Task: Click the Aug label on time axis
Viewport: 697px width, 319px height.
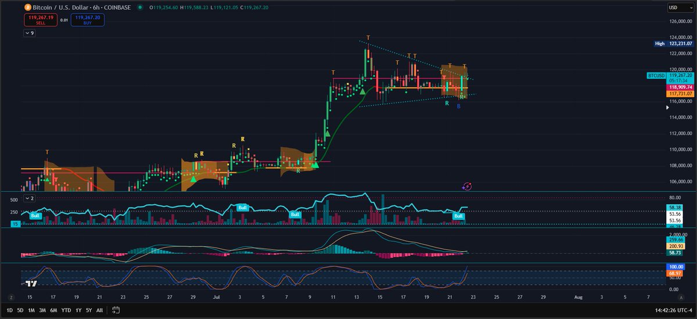Action: 578,296
